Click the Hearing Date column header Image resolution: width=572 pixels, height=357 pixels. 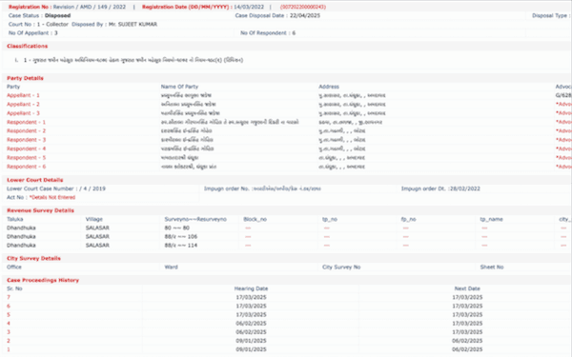251,288
